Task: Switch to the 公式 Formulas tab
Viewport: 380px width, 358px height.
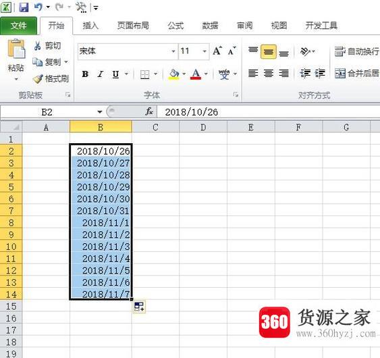Action: [x=175, y=26]
